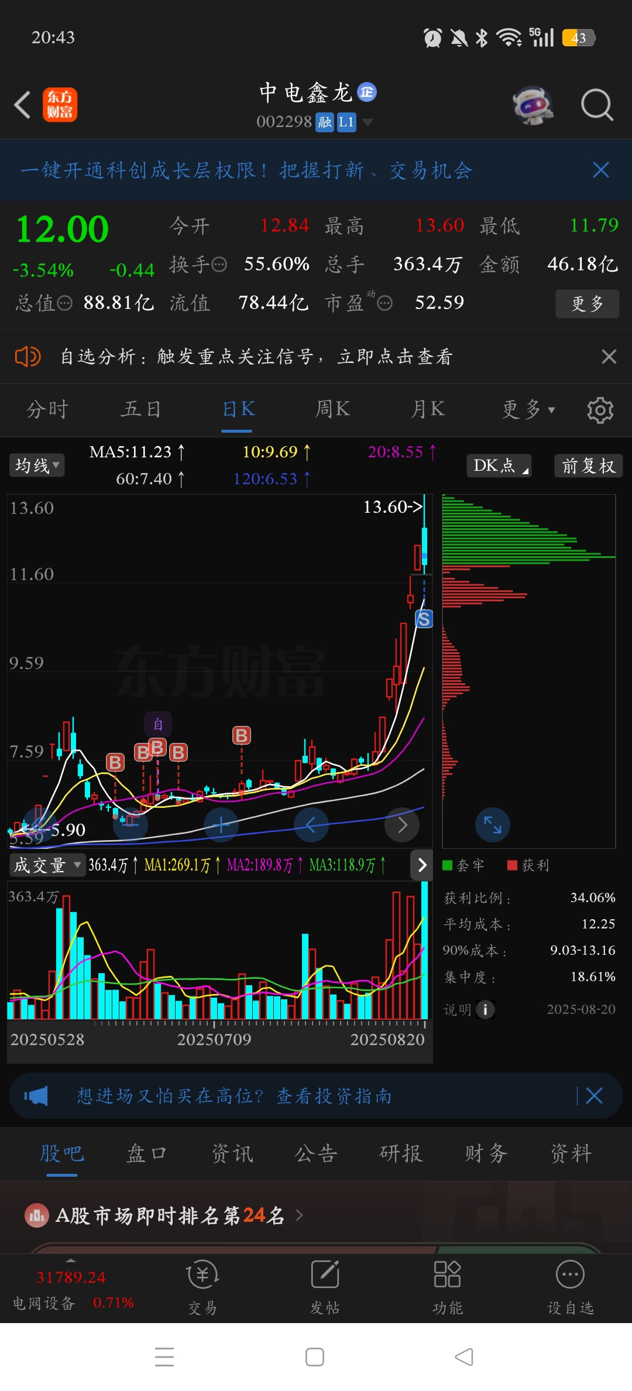Tap the 发帖 post icon
The height and width of the screenshot is (1391, 632).
point(325,1287)
